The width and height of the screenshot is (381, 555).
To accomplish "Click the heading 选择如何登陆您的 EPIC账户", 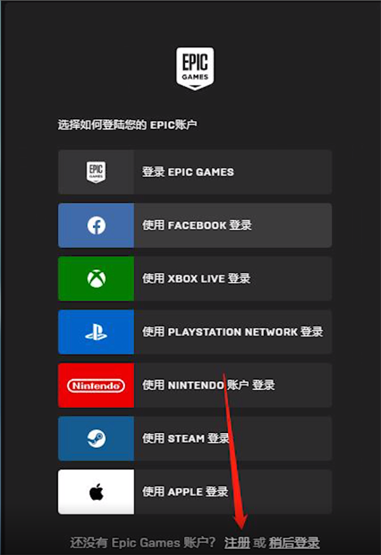I will [128, 124].
